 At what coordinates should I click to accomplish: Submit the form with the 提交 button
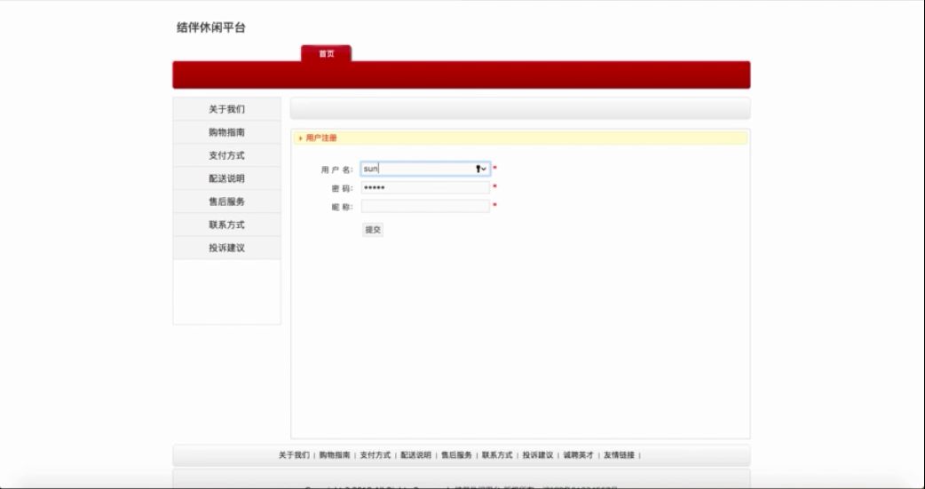click(373, 230)
